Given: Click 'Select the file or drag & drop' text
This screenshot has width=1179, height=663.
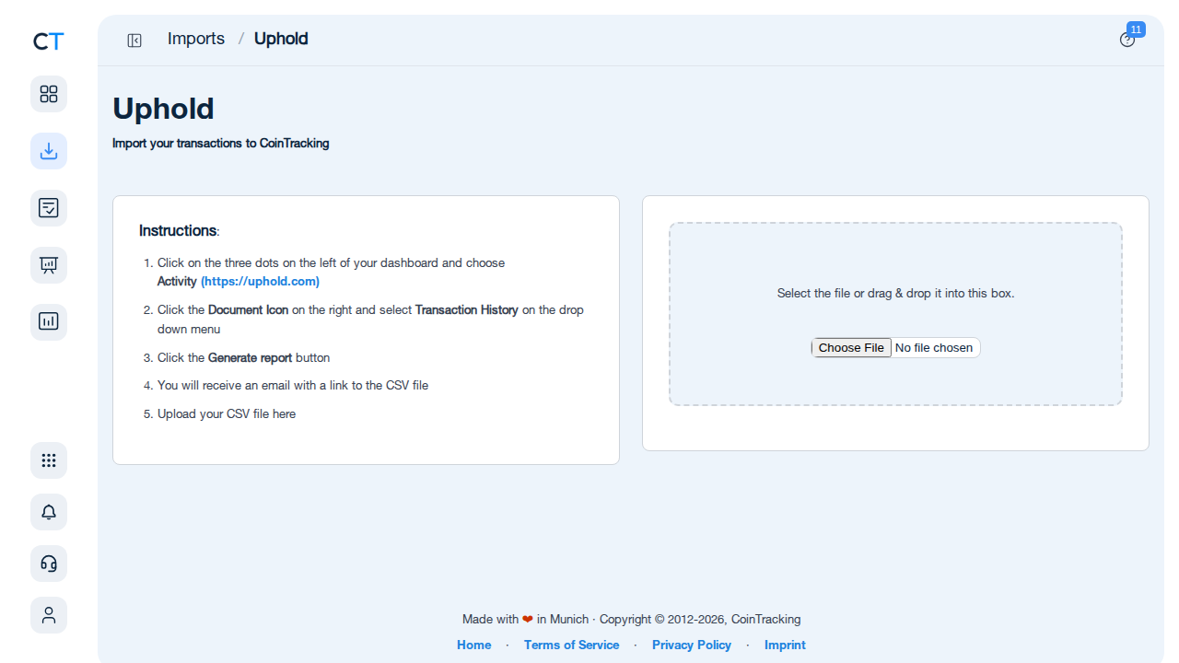Looking at the screenshot, I should point(895,294).
